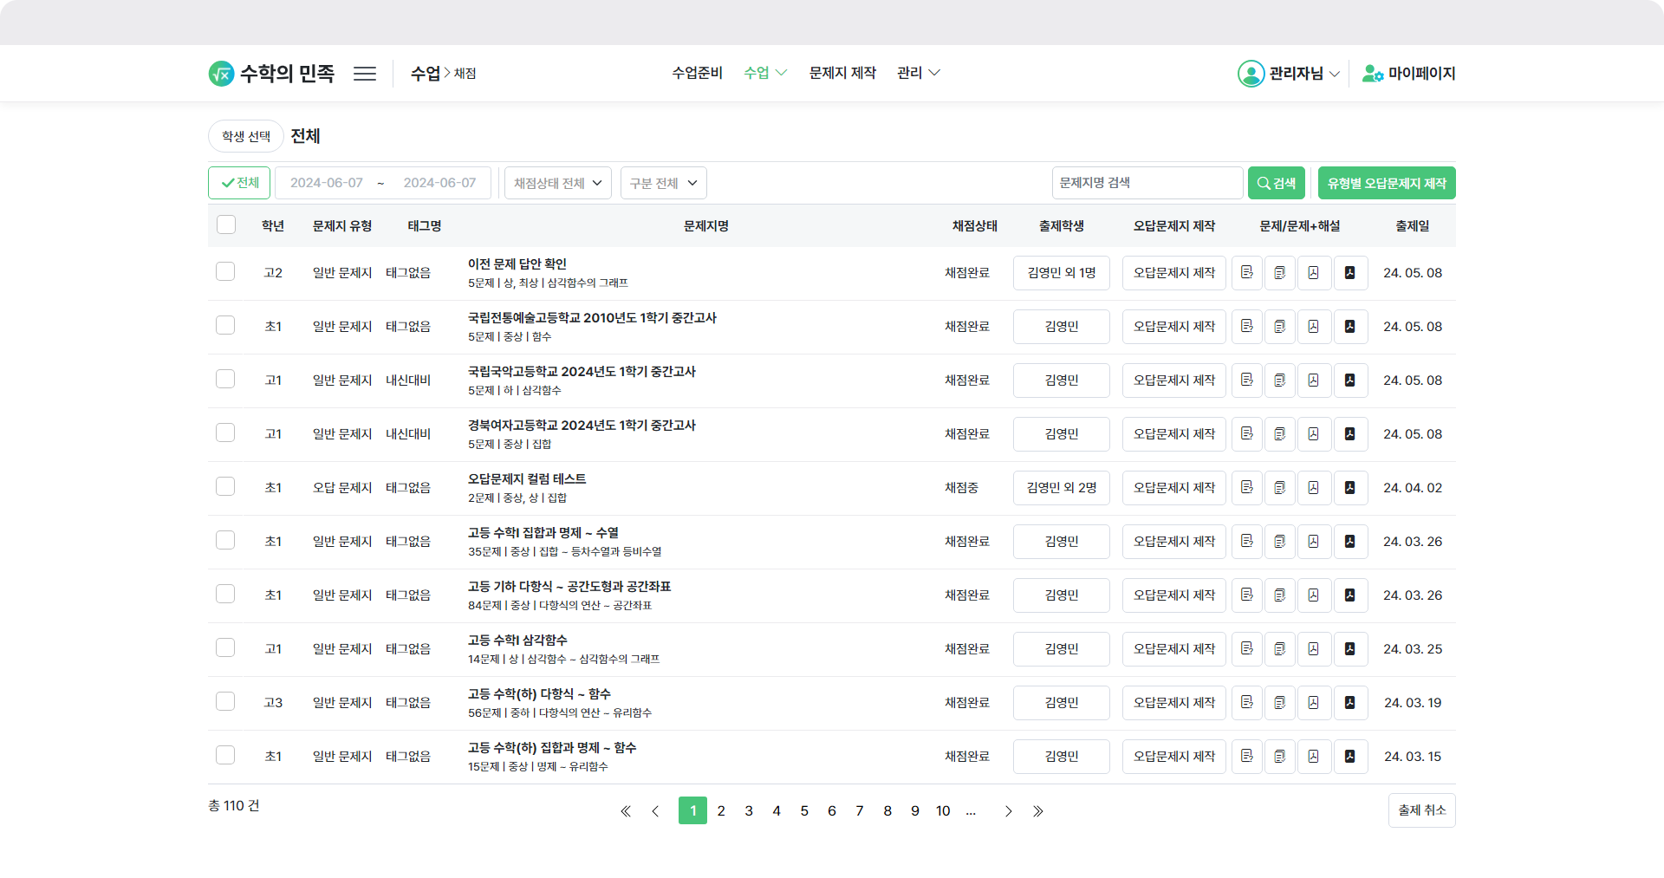This screenshot has width=1664, height=878.
Task: Open the hamburger menu beside the logo
Action: 364,74
